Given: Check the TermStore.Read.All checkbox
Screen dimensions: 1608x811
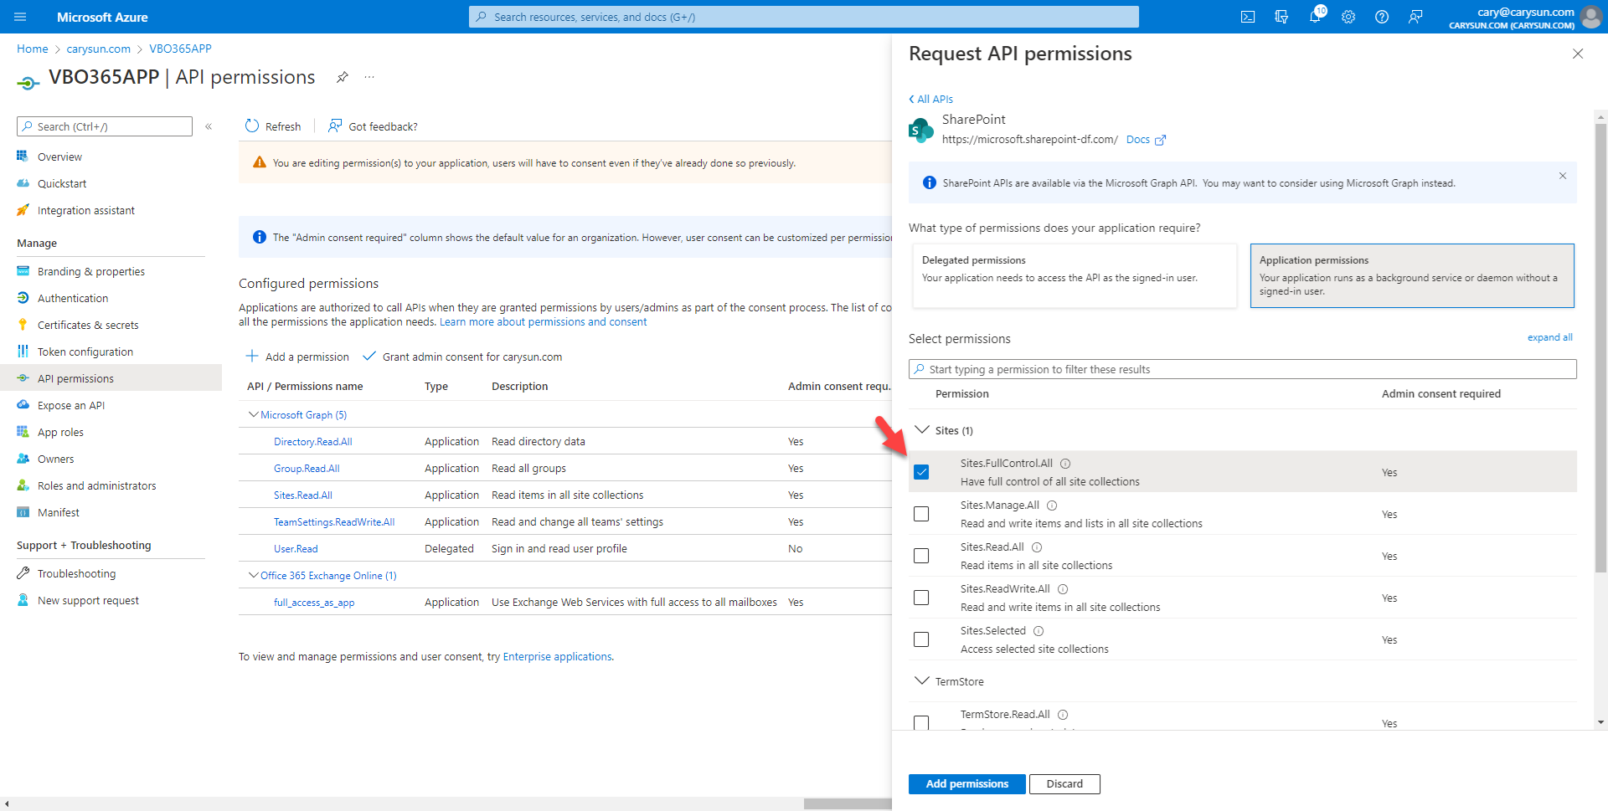Looking at the screenshot, I should pos(921,722).
